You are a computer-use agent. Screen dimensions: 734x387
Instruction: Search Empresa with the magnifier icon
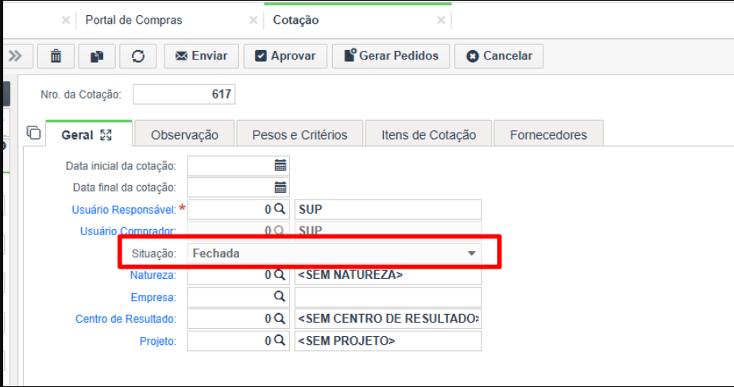[x=280, y=296]
